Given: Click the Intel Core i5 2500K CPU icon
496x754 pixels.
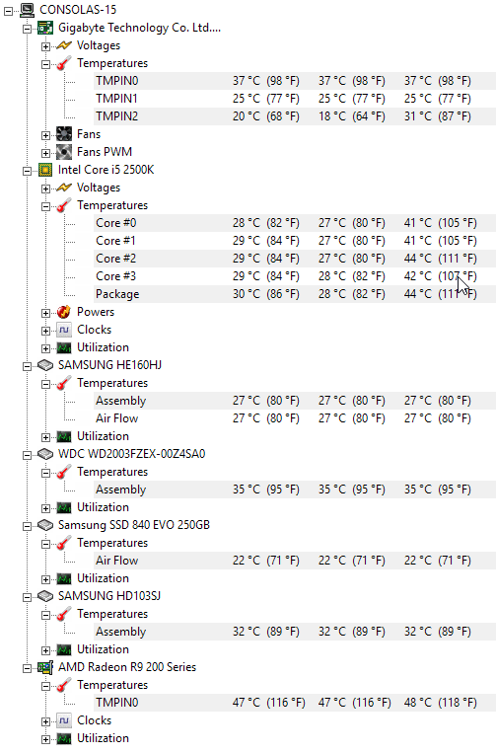Looking at the screenshot, I should click(x=45, y=170).
